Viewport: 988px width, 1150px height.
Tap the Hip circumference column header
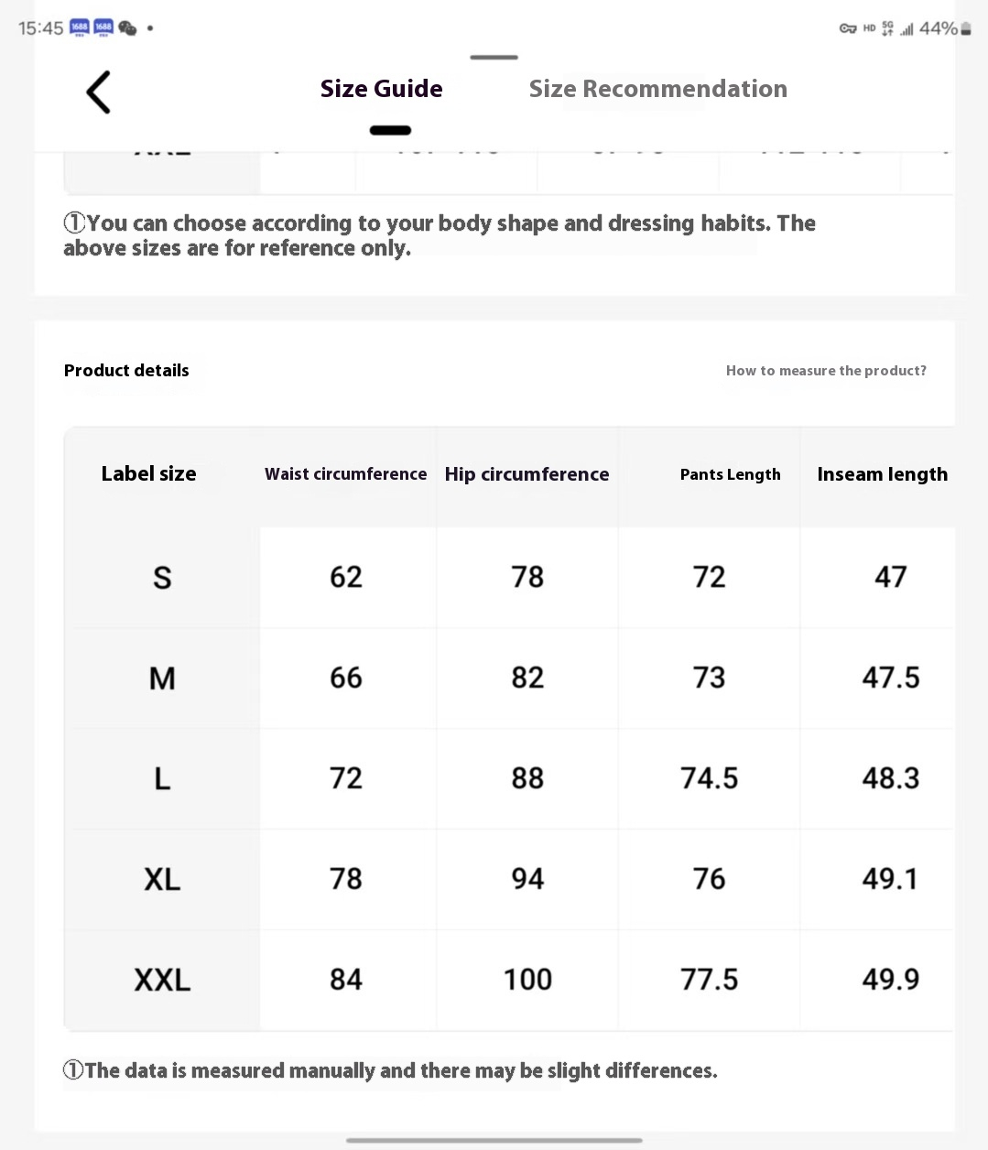(x=527, y=474)
